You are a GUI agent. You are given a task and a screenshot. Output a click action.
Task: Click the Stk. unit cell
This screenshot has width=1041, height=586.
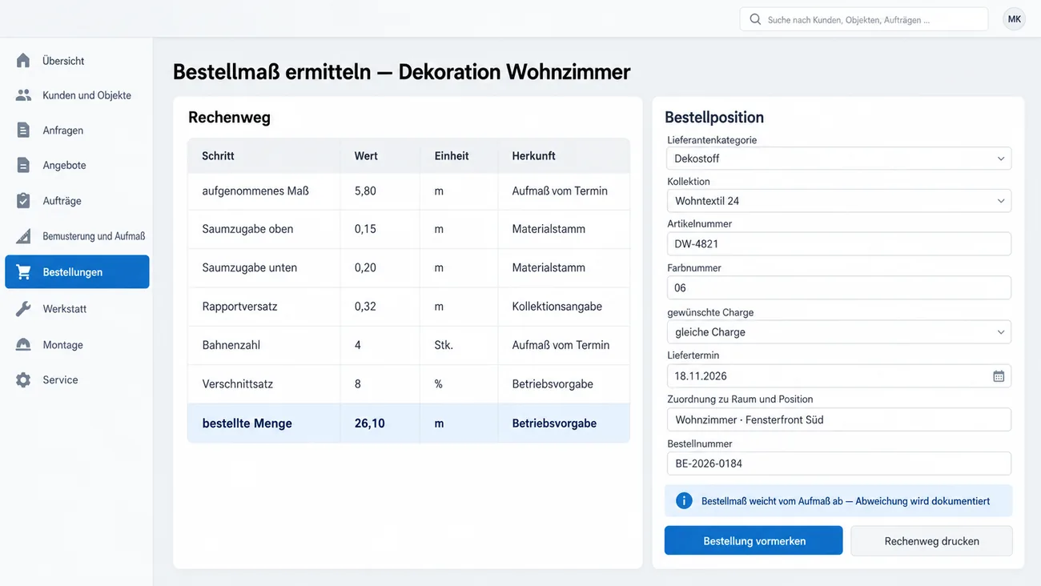444,345
